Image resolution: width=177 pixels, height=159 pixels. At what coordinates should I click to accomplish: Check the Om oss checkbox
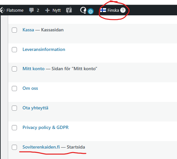coord(14,88)
